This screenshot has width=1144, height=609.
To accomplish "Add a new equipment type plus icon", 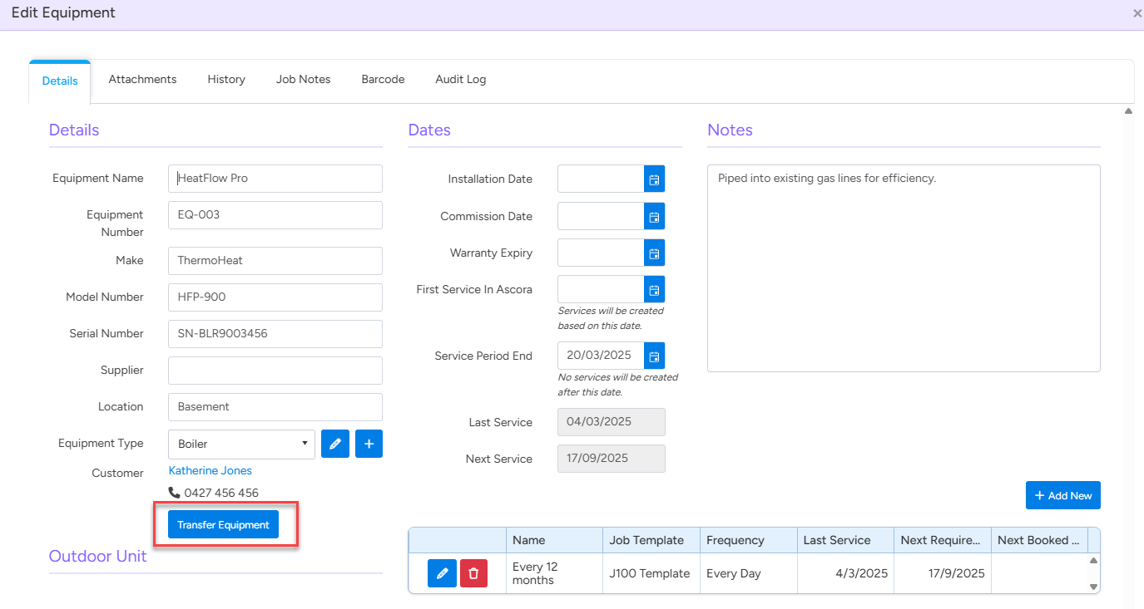I will click(369, 444).
